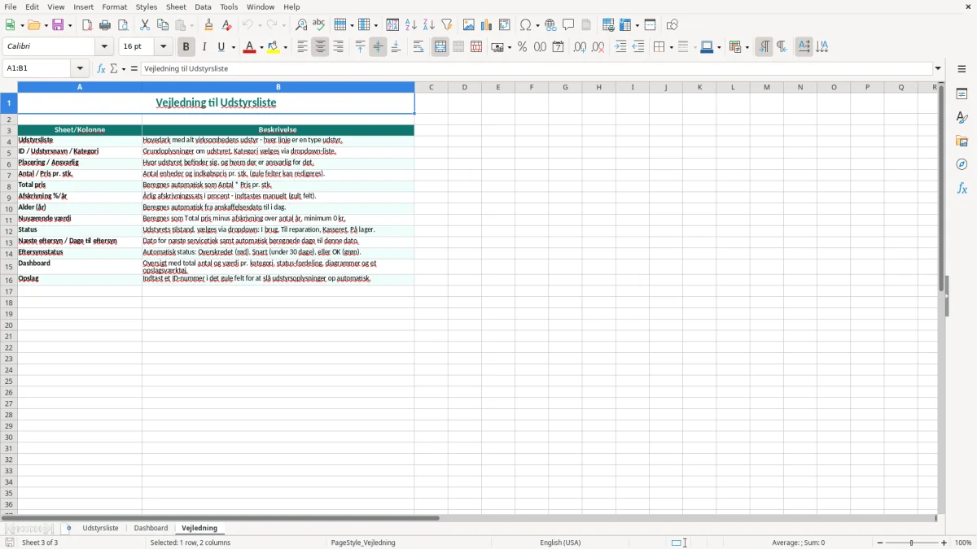The height and width of the screenshot is (549, 977).
Task: Toggle merge and center cells
Action: click(x=440, y=47)
